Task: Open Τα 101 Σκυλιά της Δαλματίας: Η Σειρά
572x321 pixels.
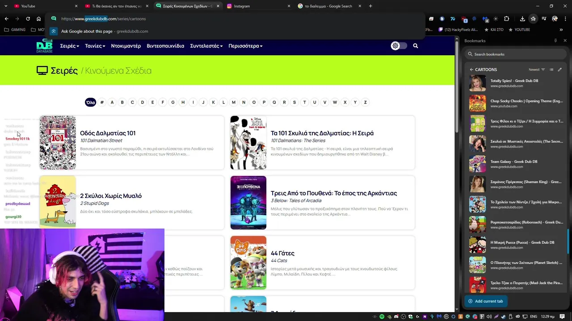Action: tap(322, 133)
